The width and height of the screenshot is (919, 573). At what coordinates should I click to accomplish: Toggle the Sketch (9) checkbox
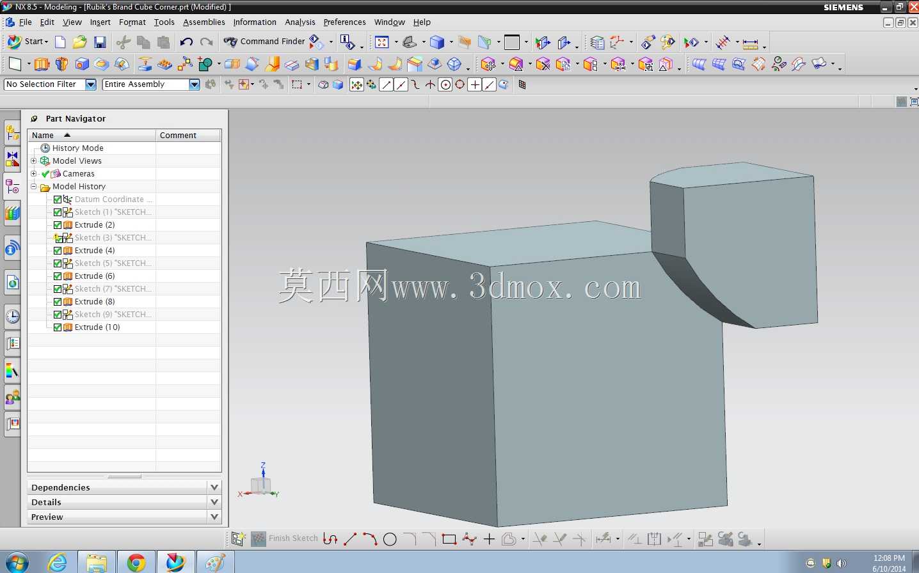click(x=58, y=315)
